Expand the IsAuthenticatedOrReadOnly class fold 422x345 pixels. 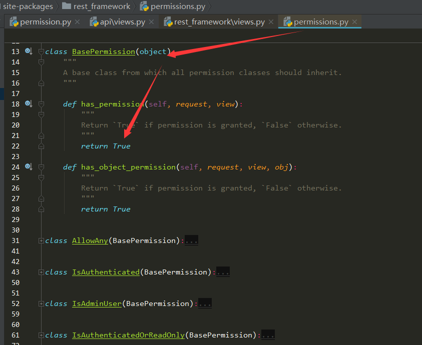(41, 335)
